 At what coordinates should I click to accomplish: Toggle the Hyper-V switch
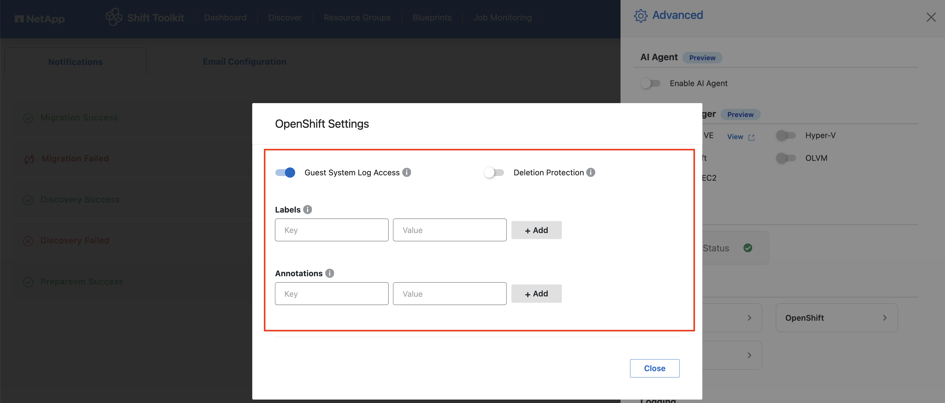click(x=786, y=136)
